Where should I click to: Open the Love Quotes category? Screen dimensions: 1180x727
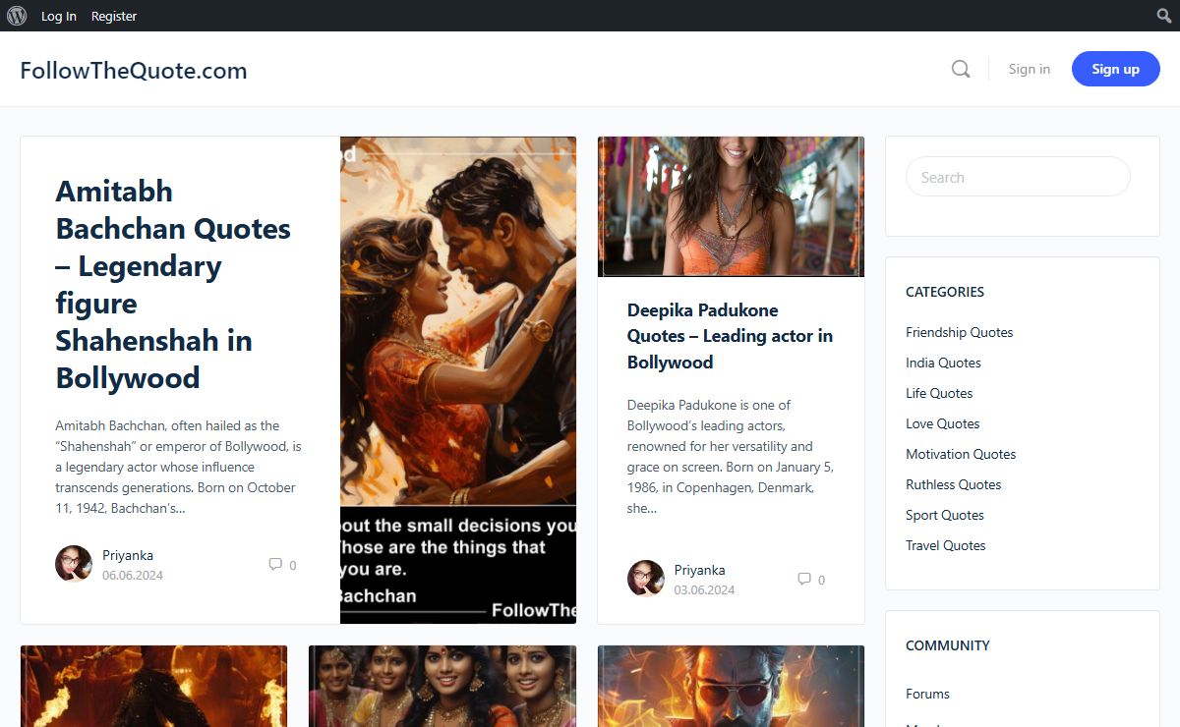tap(943, 423)
